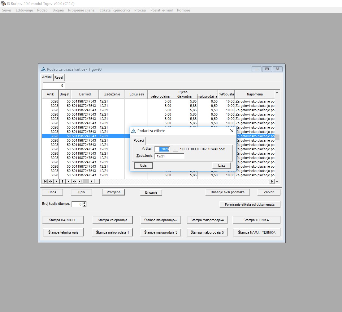This screenshot has width=342, height=312.
Task: Jump to last record in navigator
Action: (x=80, y=181)
